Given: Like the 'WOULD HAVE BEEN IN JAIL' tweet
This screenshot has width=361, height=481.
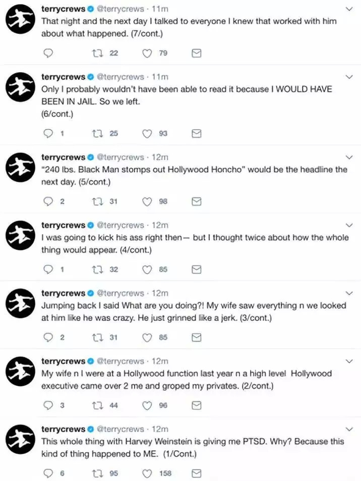Looking at the screenshot, I should tap(147, 133).
